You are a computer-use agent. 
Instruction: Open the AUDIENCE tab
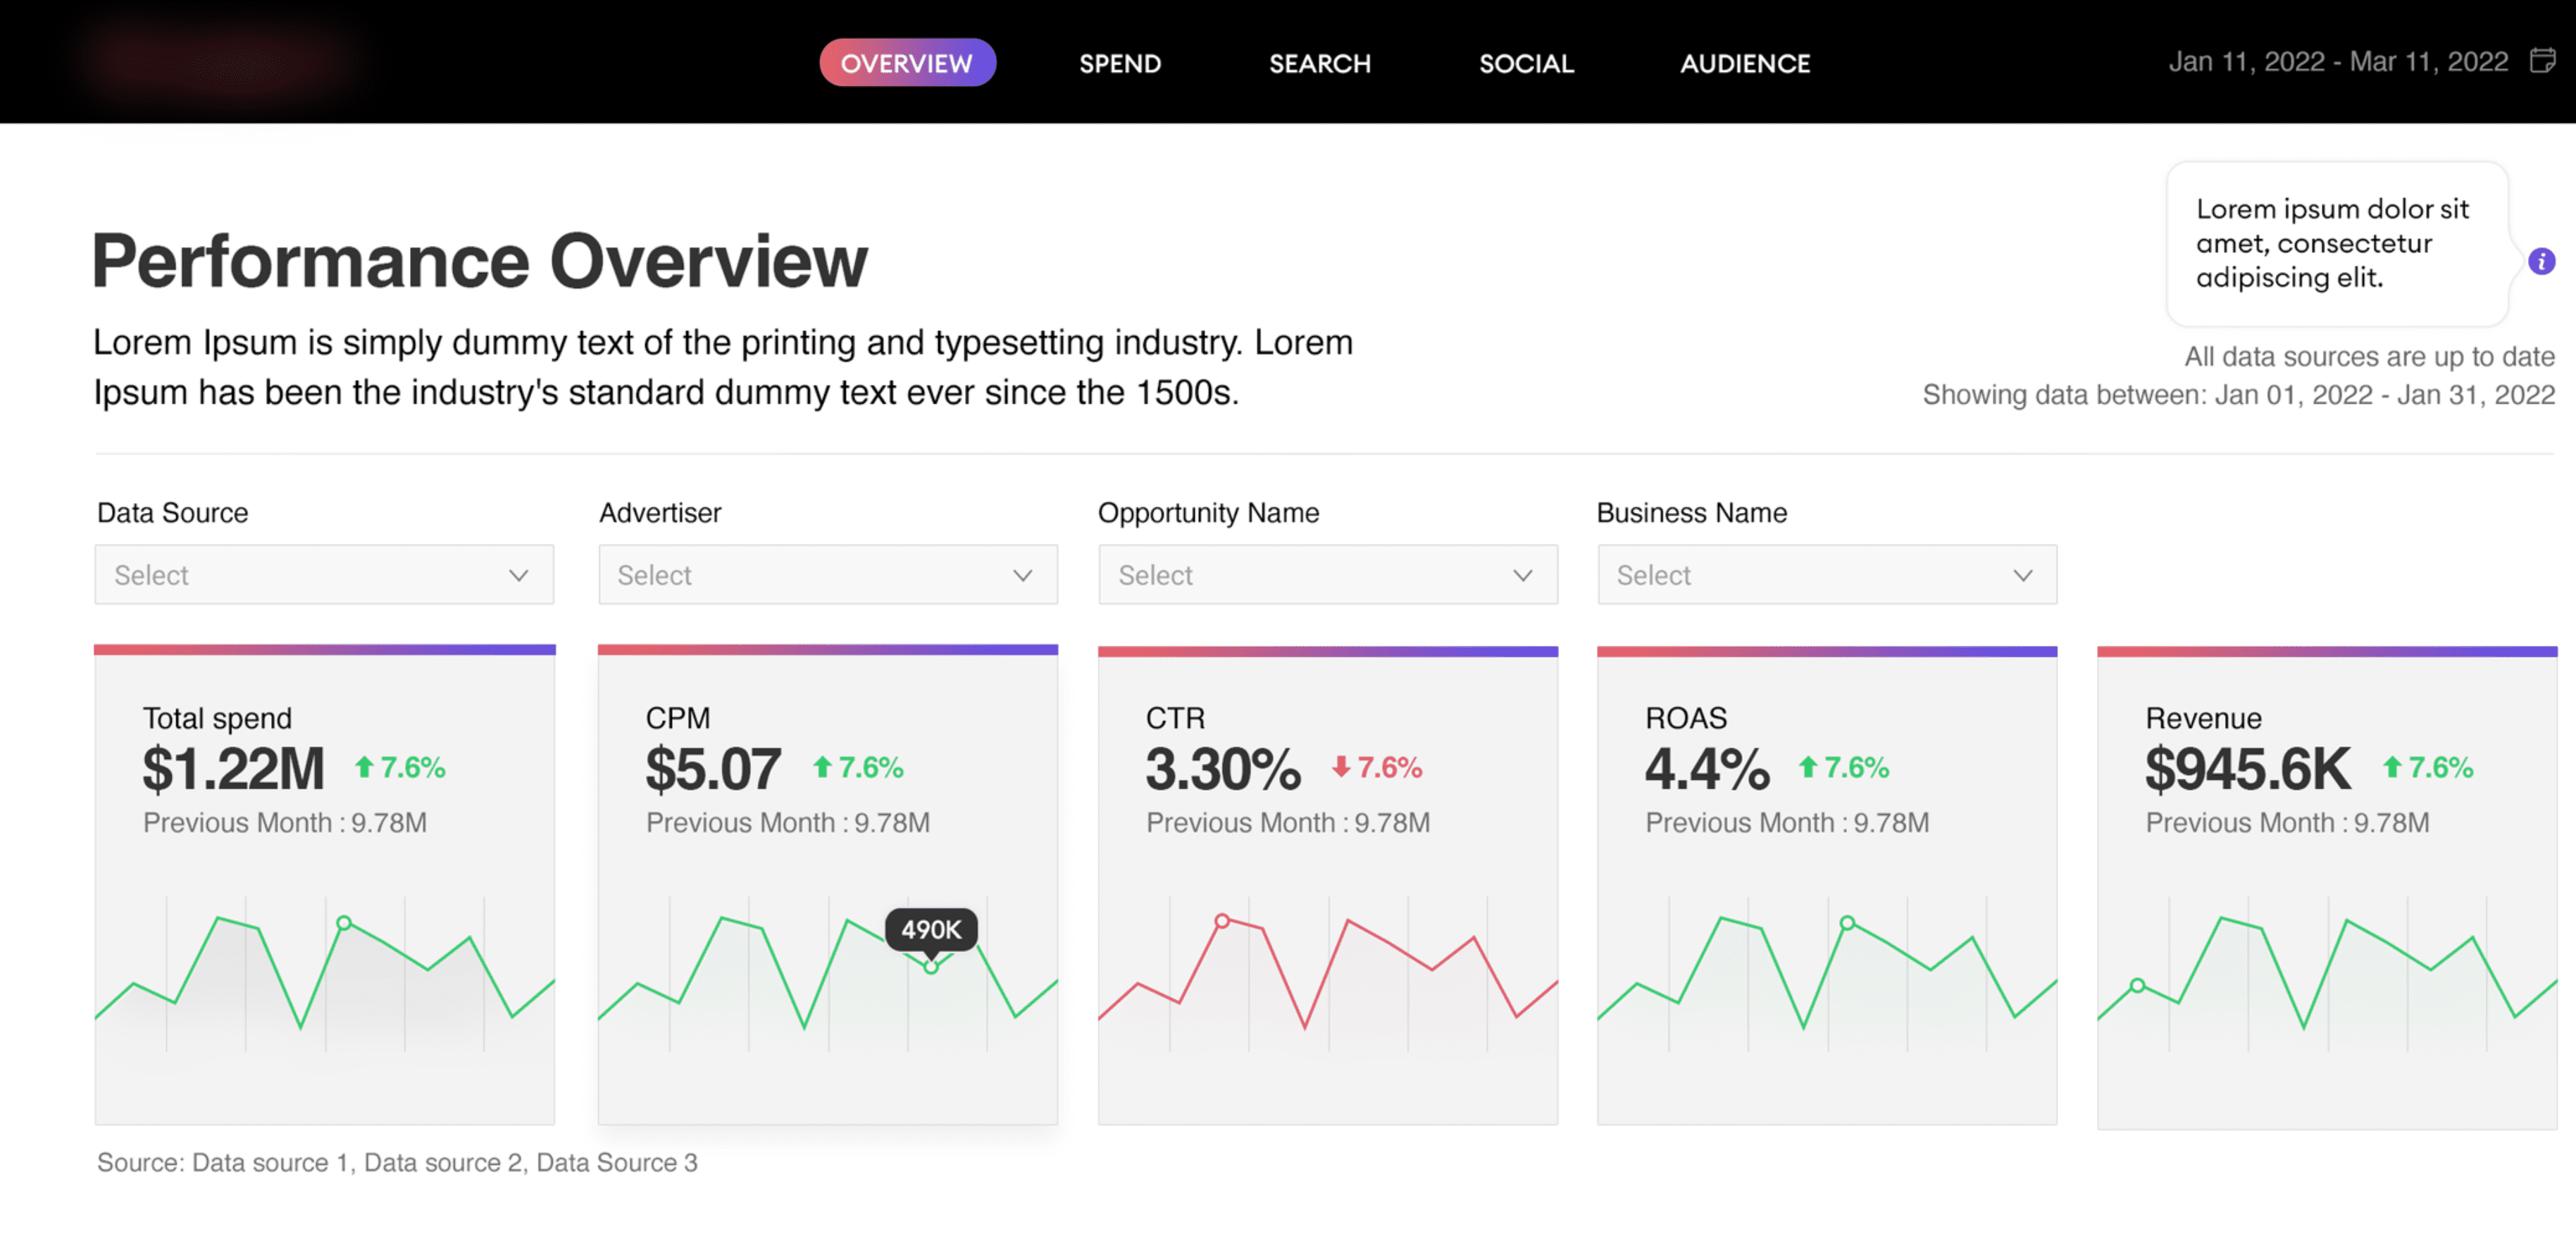tap(1745, 63)
